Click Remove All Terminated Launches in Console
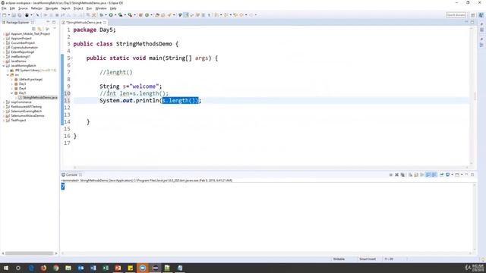 click(402, 175)
